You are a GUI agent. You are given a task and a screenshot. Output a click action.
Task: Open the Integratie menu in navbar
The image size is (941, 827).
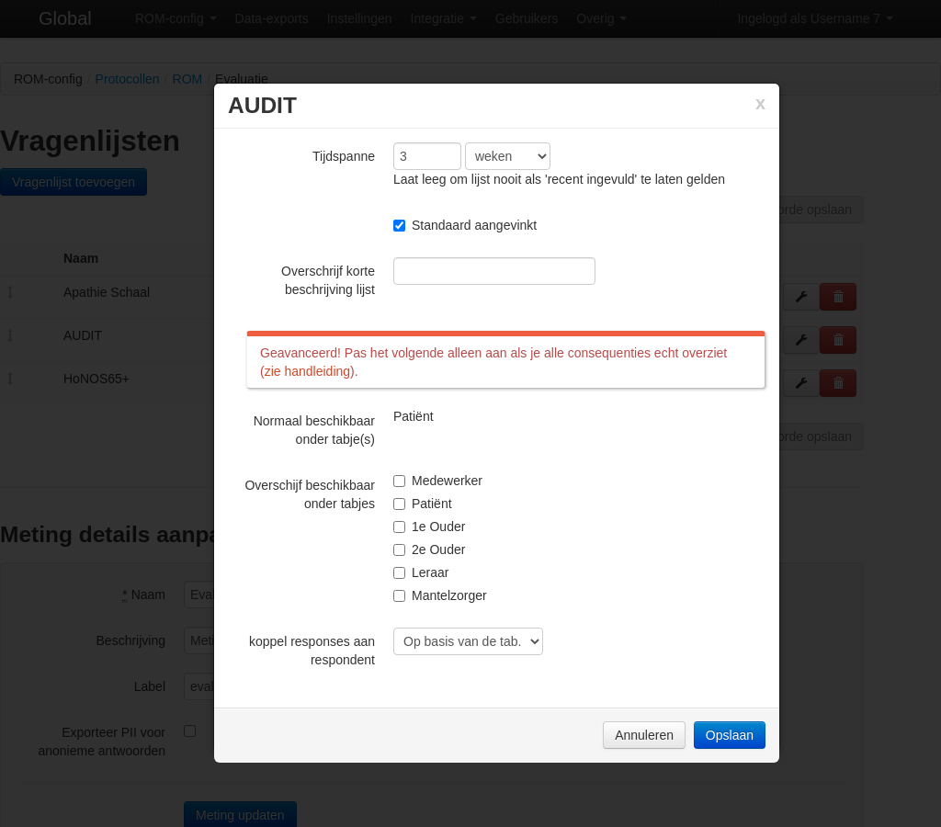point(443,18)
